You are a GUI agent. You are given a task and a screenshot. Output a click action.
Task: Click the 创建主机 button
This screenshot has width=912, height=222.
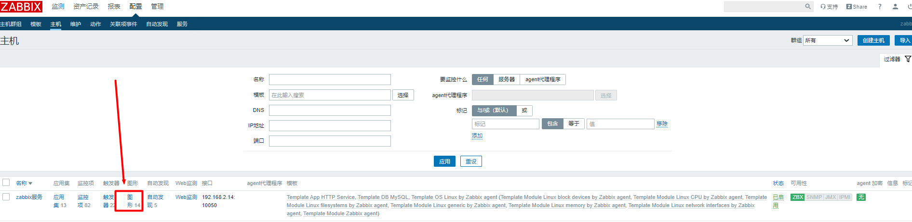pyautogui.click(x=873, y=40)
